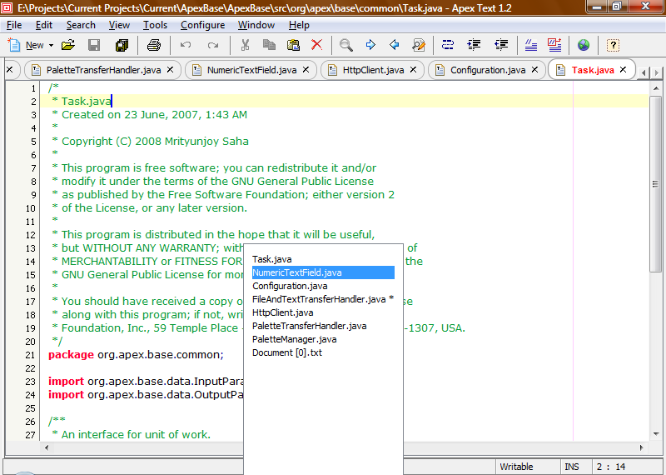Screen dimensions: 666x475
Task: Click line number 21 in gutter
Action: 30,355
